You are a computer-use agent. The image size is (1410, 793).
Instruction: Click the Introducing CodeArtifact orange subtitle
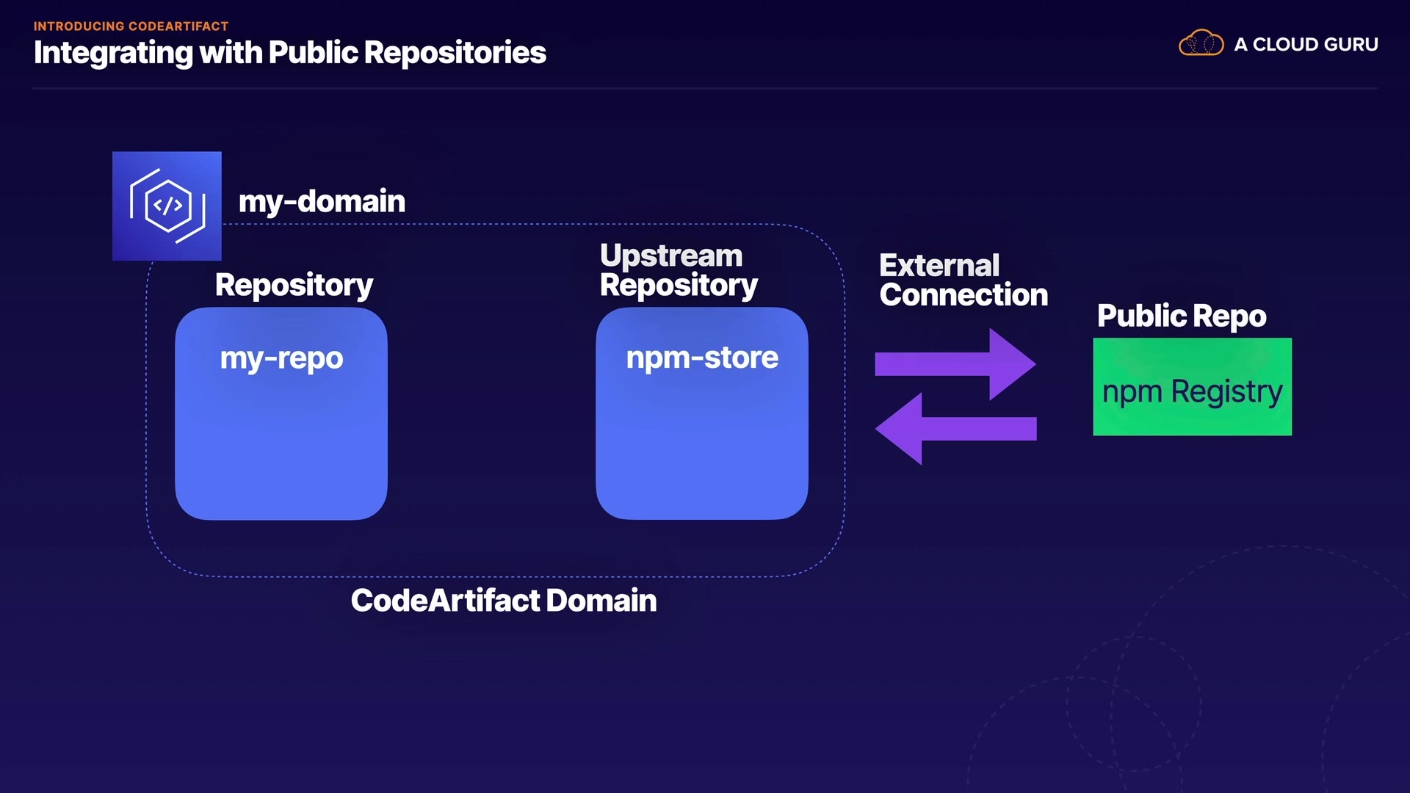point(131,26)
